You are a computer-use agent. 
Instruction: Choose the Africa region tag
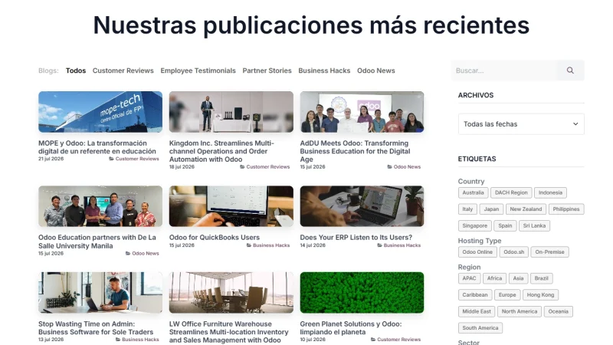click(x=494, y=278)
